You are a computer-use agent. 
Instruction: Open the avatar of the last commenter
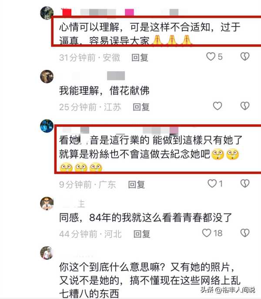point(47,253)
